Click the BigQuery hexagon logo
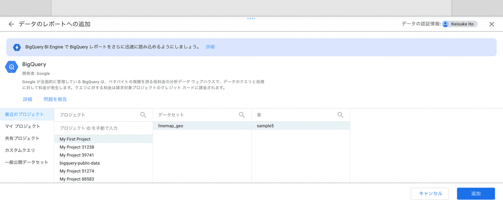Image resolution: width=503 pixels, height=206 pixels. (11, 67)
